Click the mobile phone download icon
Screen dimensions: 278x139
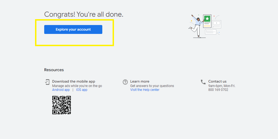click(x=47, y=82)
